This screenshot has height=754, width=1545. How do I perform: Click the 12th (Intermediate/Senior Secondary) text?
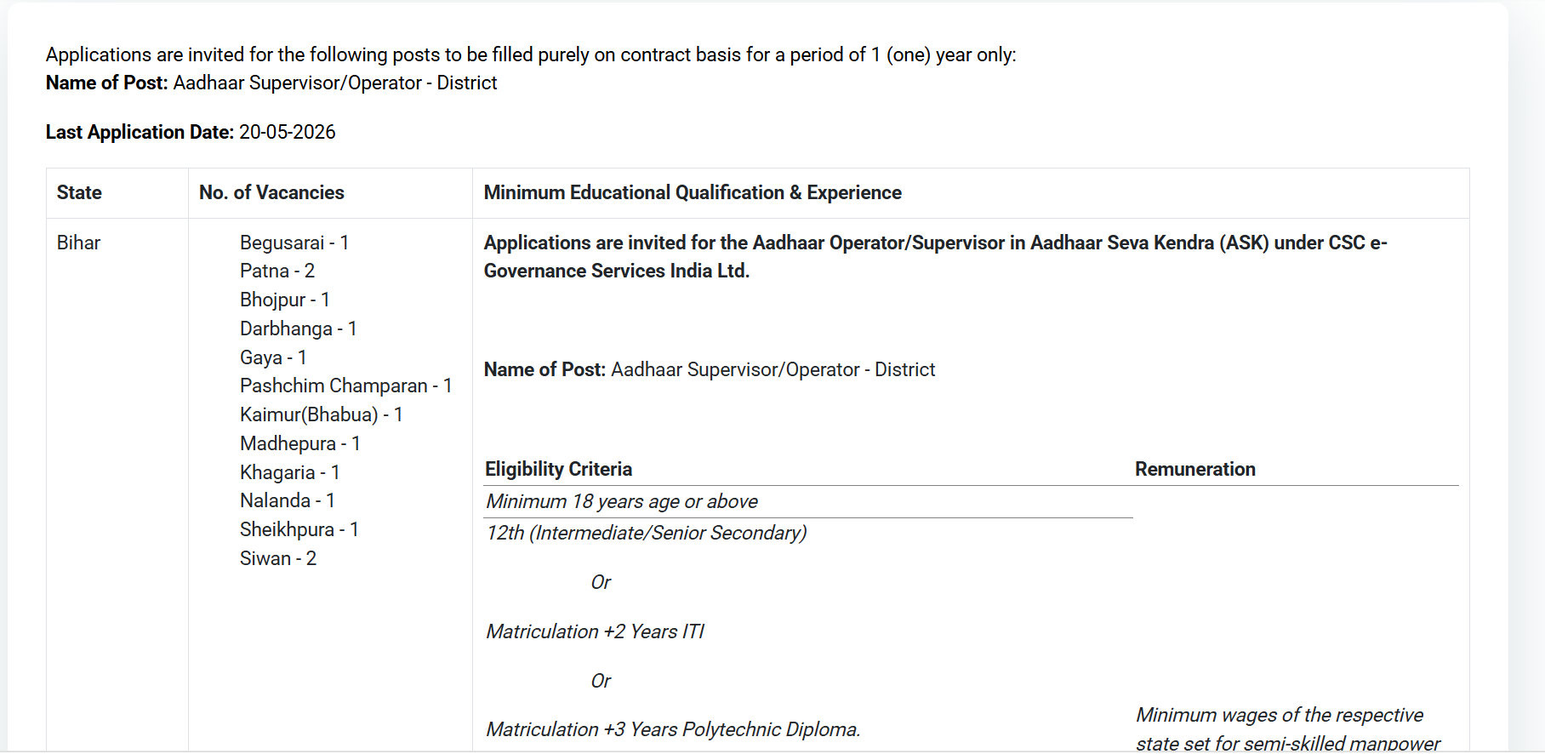[646, 534]
